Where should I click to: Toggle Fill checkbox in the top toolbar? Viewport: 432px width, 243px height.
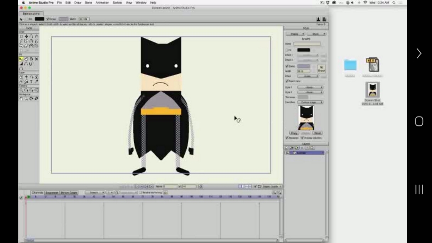[x=27, y=19]
